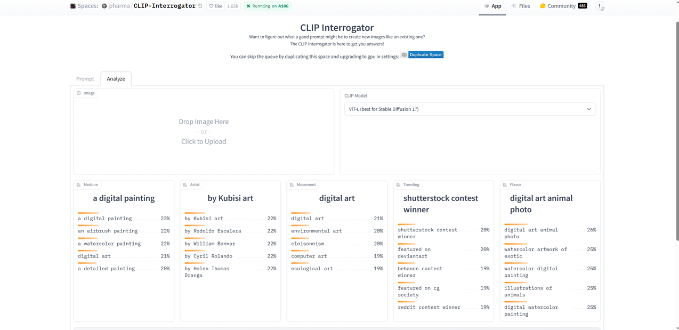The image size is (679, 330).
Task: Click the pharma author link
Action: point(119,6)
